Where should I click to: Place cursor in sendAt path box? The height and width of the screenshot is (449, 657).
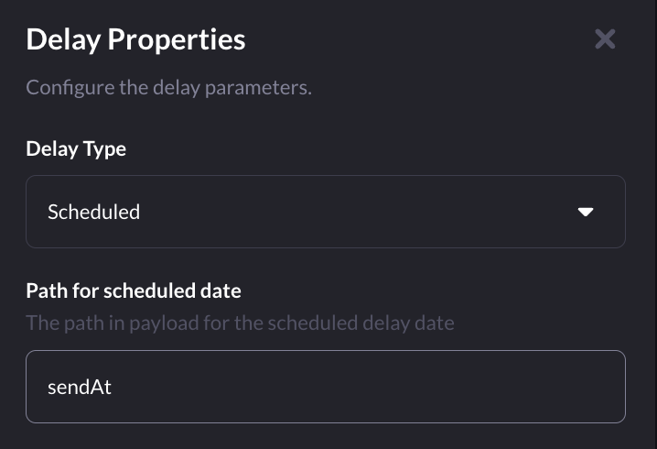pyautogui.click(x=326, y=387)
